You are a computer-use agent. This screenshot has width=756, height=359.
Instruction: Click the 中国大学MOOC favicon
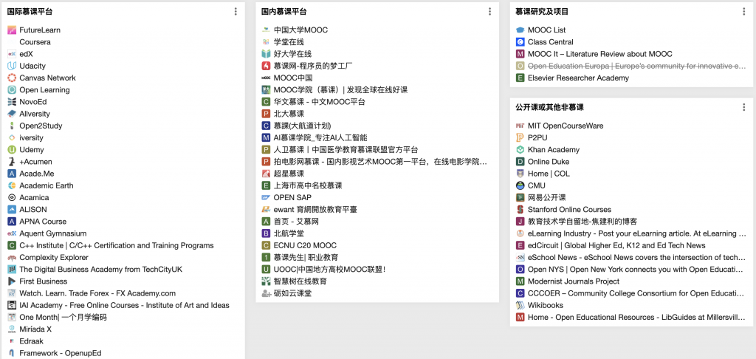pyautogui.click(x=266, y=30)
